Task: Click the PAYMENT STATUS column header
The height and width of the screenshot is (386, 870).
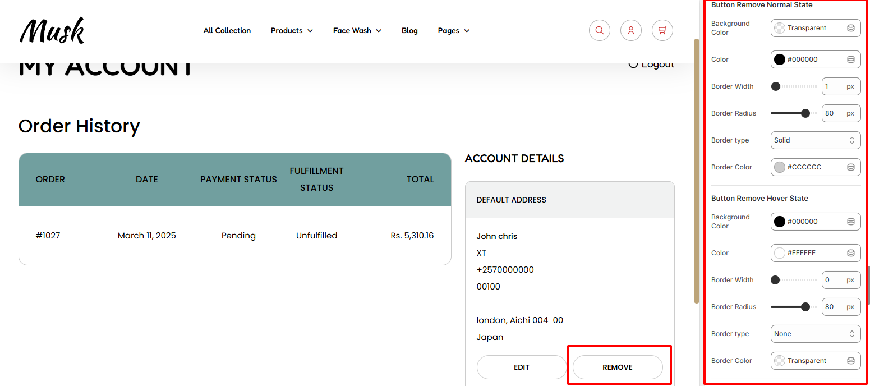Action: [x=238, y=180]
